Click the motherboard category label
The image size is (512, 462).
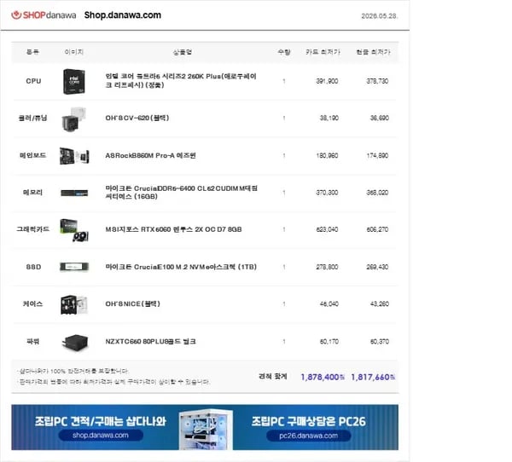[32, 155]
